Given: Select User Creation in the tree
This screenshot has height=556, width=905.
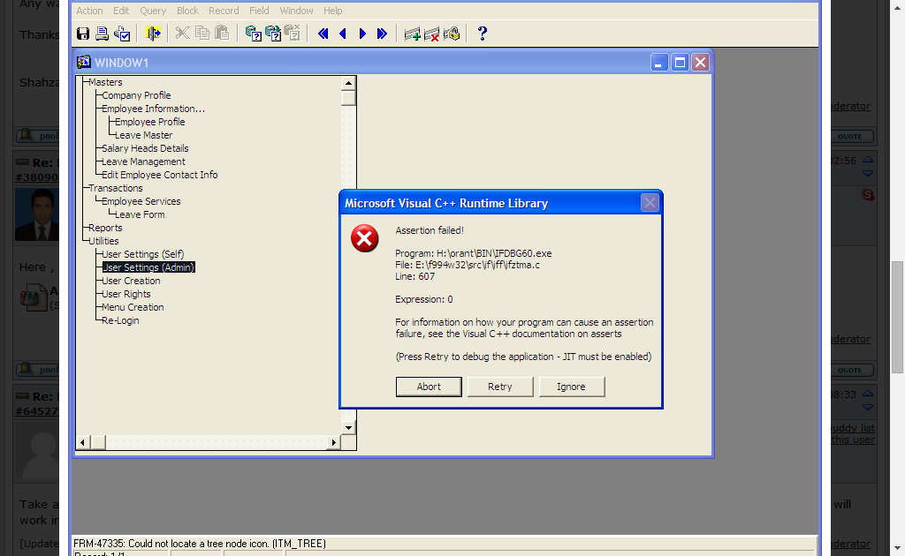Looking at the screenshot, I should click(131, 281).
